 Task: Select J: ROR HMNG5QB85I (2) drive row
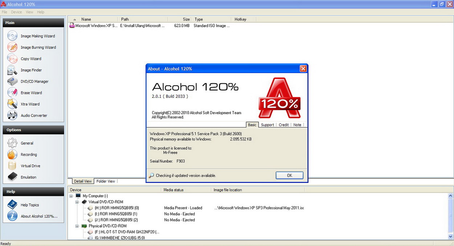pyautogui.click(x=116, y=220)
